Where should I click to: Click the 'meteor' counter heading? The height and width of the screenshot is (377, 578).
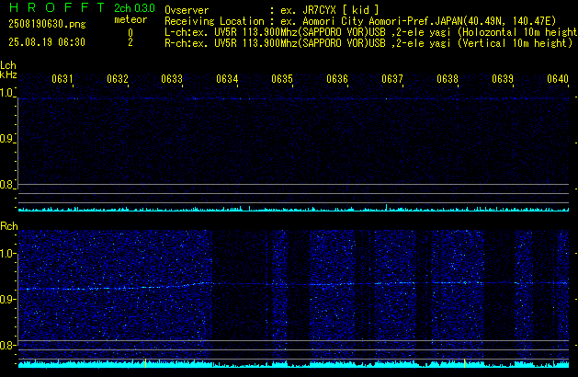pyautogui.click(x=130, y=19)
